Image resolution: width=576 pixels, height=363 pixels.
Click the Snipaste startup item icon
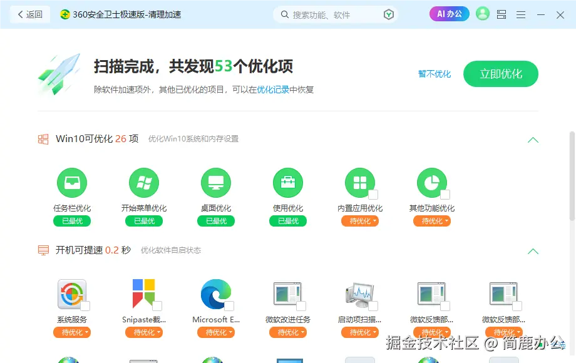click(x=143, y=294)
